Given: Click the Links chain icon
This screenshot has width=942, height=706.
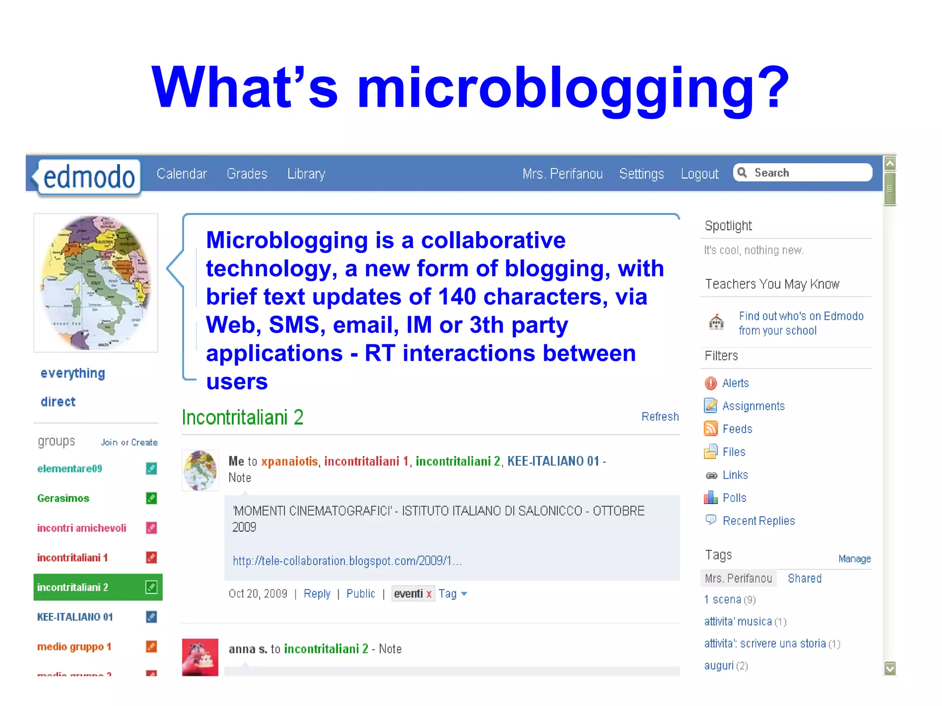Looking at the screenshot, I should 711,475.
